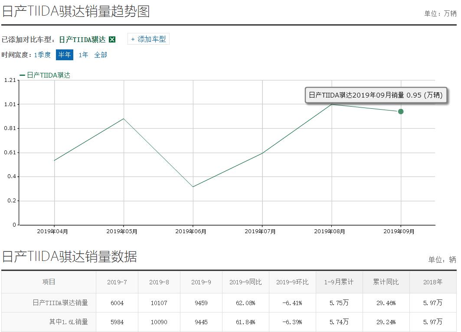Click the 5.75万 cumulative sales cell
This screenshot has height=332, width=461.
tap(338, 303)
